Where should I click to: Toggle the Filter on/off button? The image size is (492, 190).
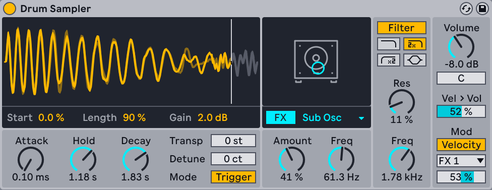[x=401, y=28]
